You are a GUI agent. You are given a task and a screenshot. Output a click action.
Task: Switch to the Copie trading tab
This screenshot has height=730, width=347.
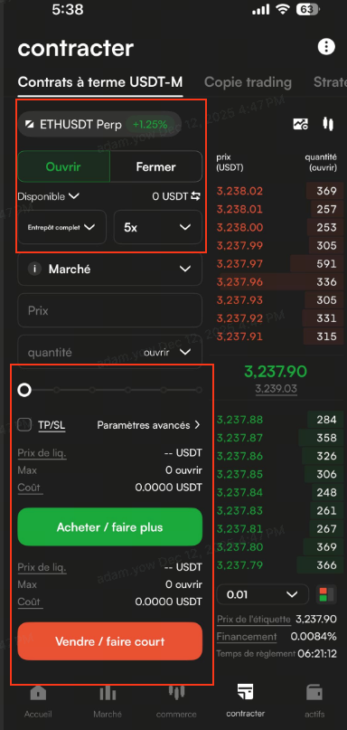[x=248, y=82]
